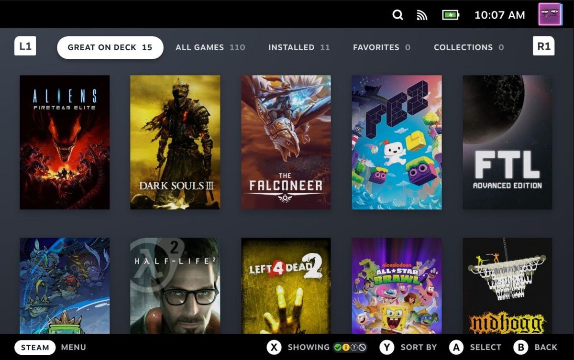Click the B button glyph
Viewport: 574px width, 360px height.
tap(520, 347)
